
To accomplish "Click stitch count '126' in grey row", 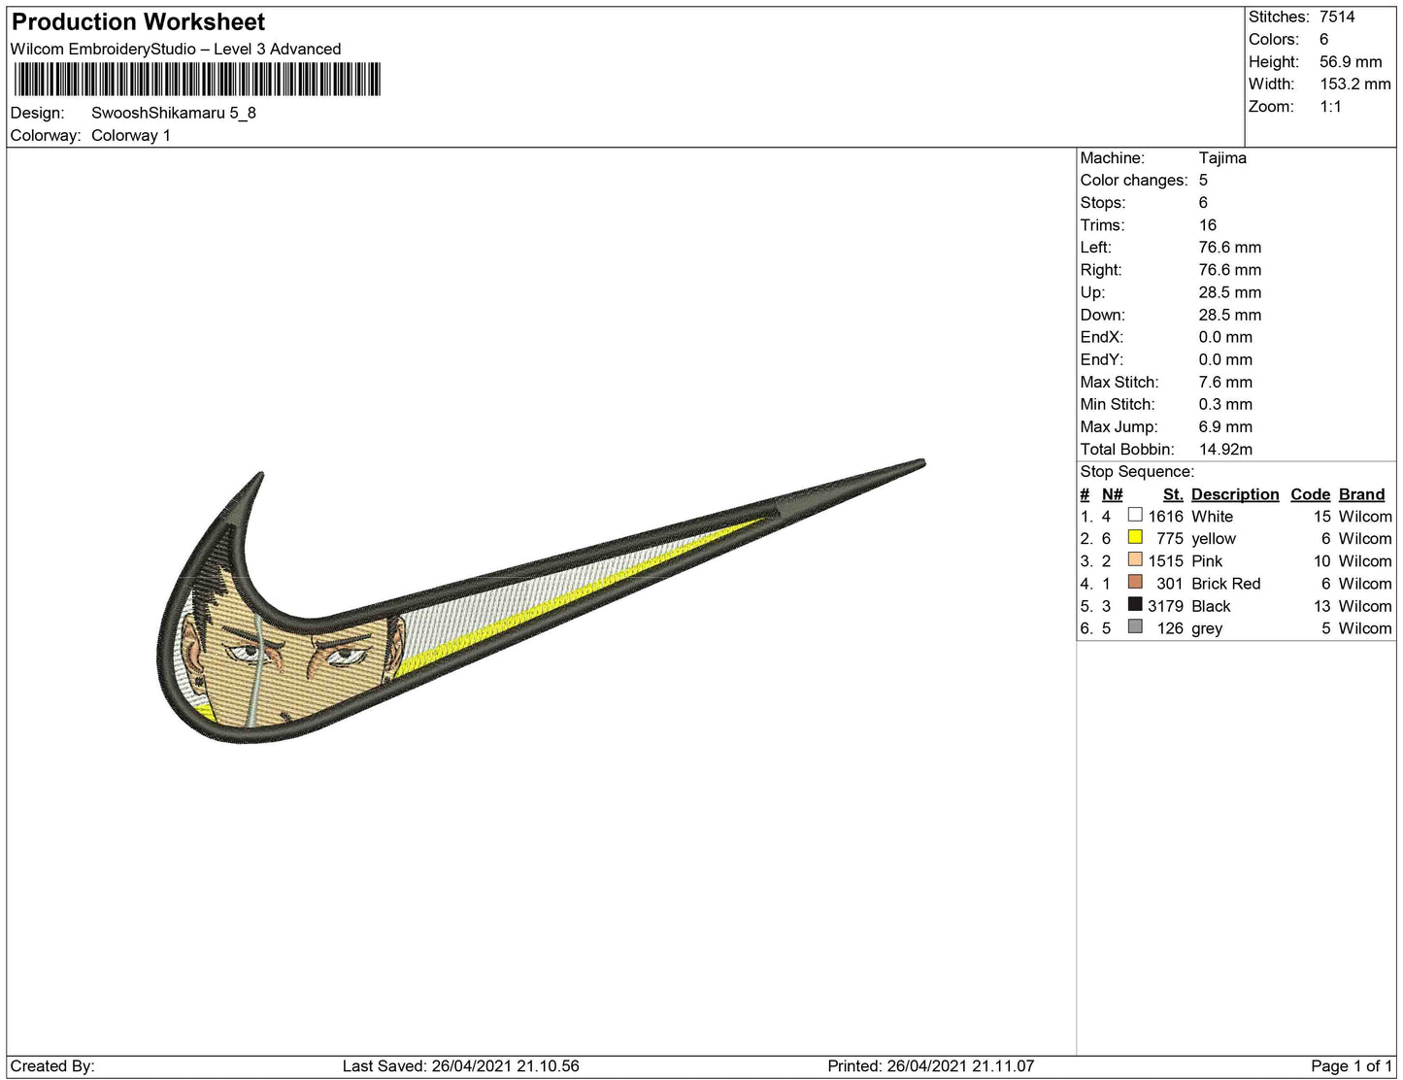I will point(1170,628).
